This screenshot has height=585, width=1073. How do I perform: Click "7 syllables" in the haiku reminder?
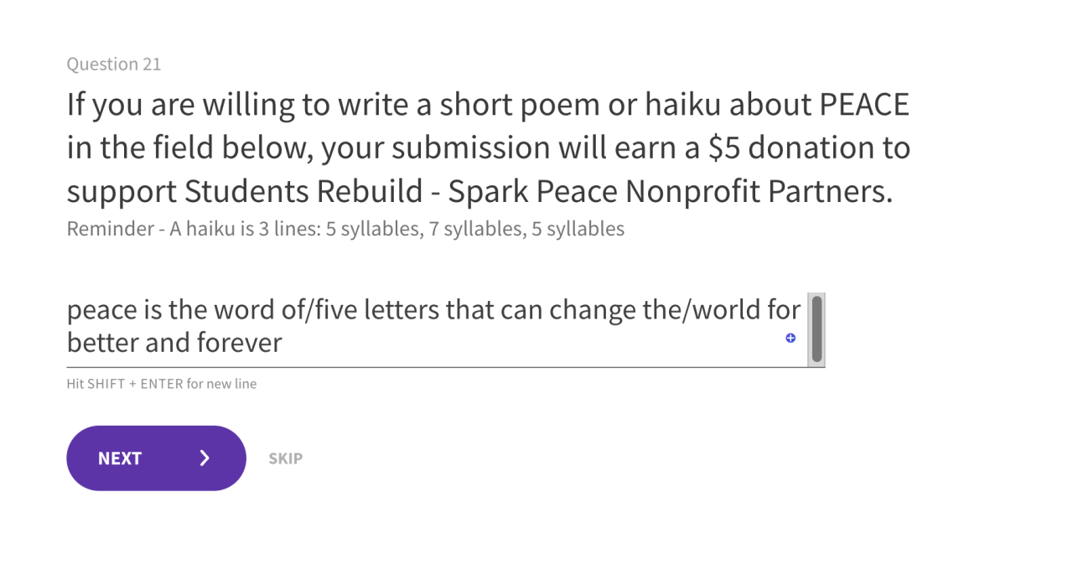click(x=476, y=229)
